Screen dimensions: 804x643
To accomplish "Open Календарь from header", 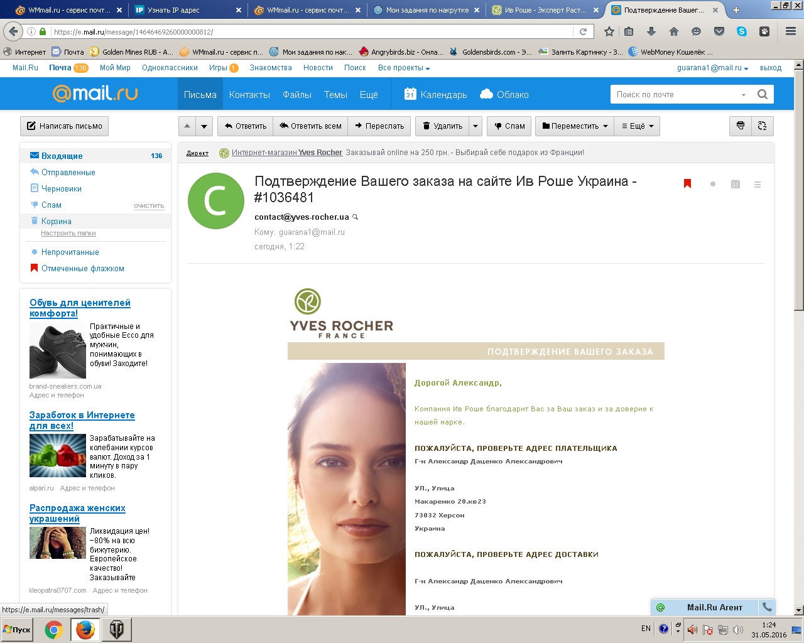I will (436, 94).
